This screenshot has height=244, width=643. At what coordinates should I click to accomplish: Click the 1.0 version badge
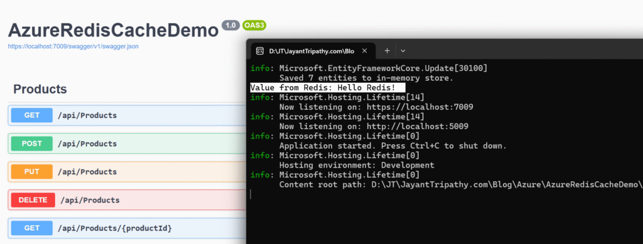231,25
